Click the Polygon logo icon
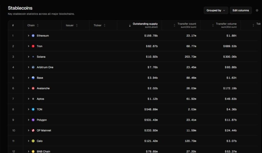Screen dimensions: 262x153 coord(33,120)
